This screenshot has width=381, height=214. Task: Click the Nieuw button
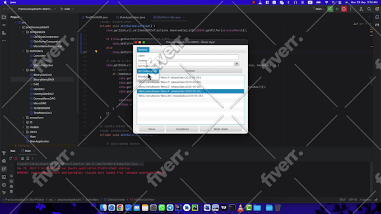click(x=152, y=129)
